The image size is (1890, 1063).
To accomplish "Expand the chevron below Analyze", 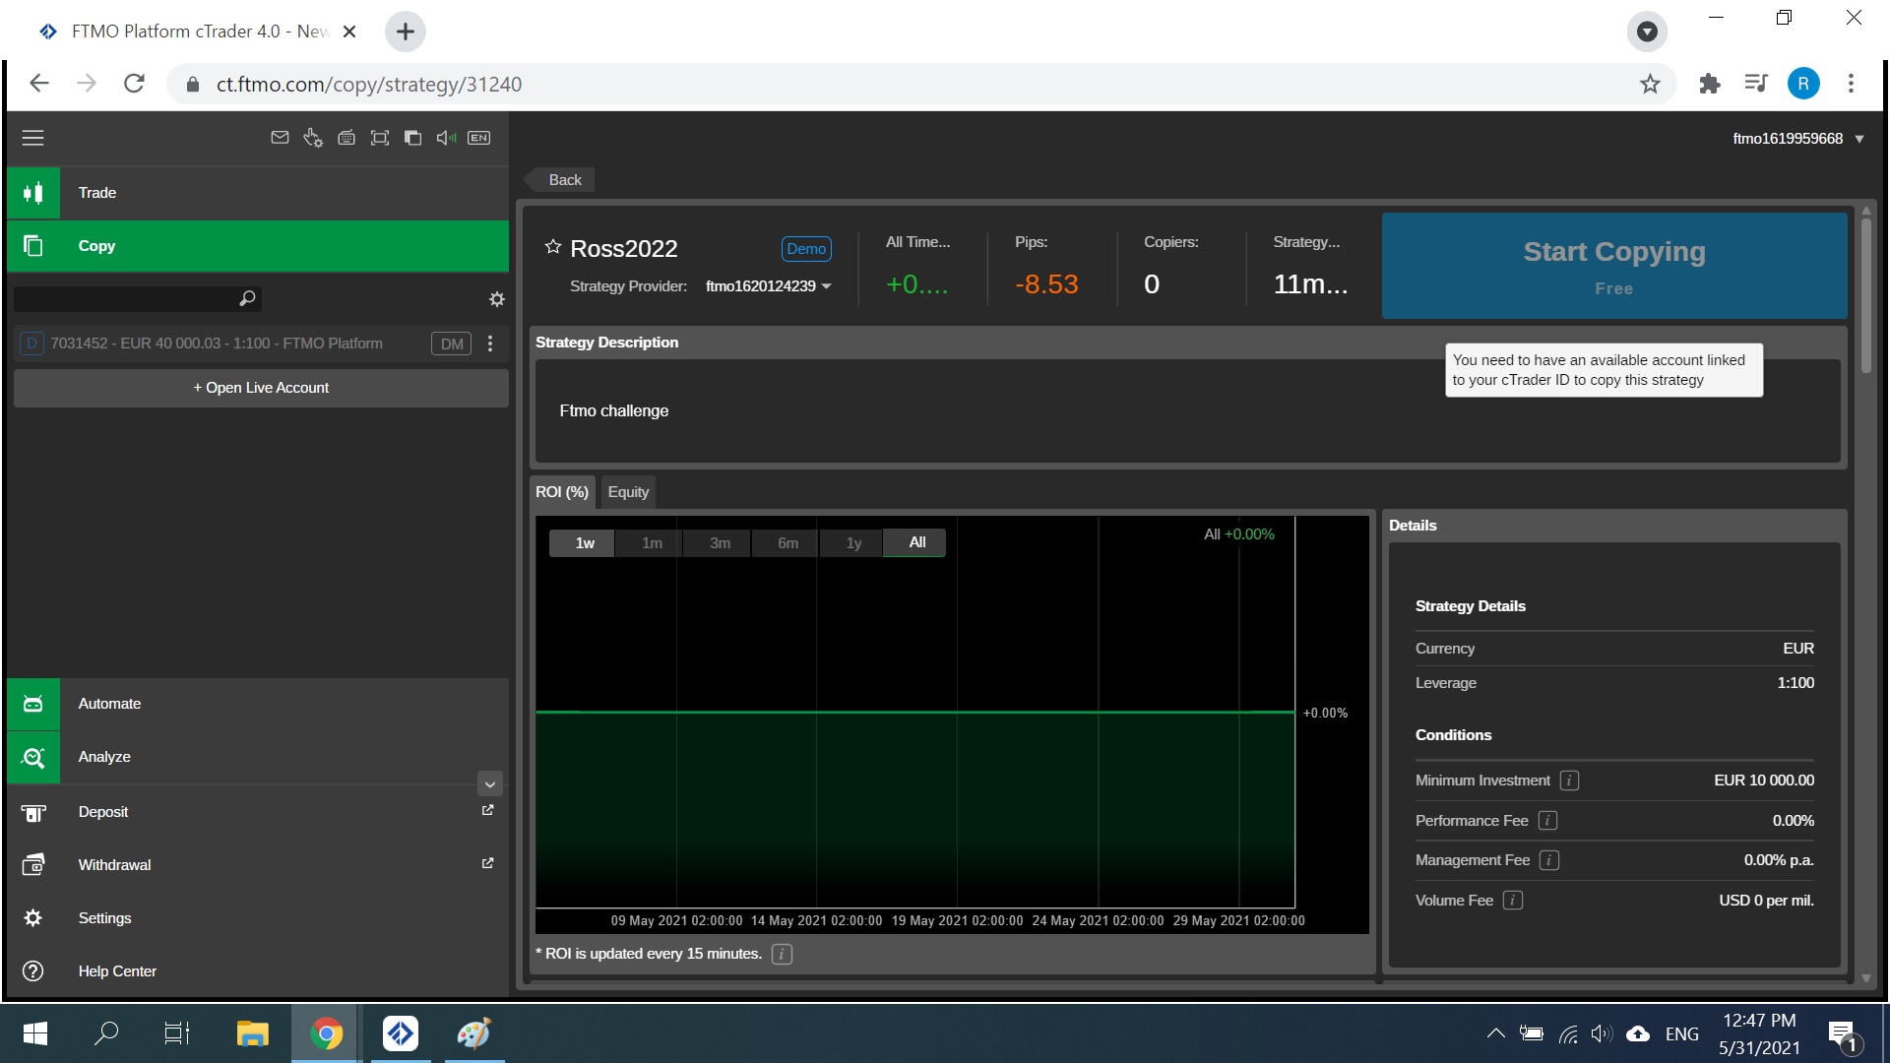I will [490, 784].
